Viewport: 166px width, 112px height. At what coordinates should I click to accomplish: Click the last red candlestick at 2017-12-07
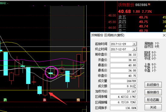(x=84, y=54)
